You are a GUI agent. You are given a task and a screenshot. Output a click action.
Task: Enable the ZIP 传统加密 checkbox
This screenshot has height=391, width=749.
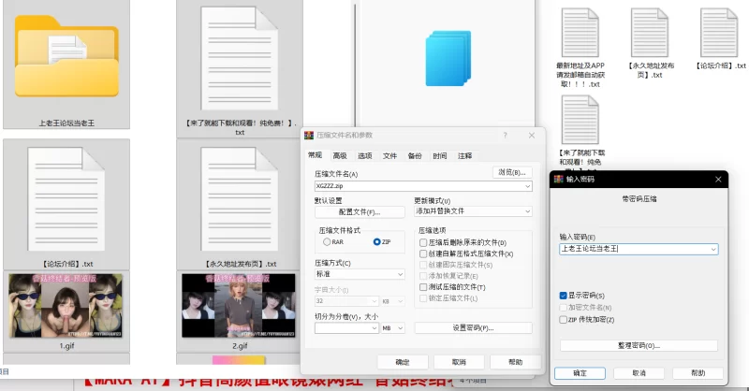563,319
